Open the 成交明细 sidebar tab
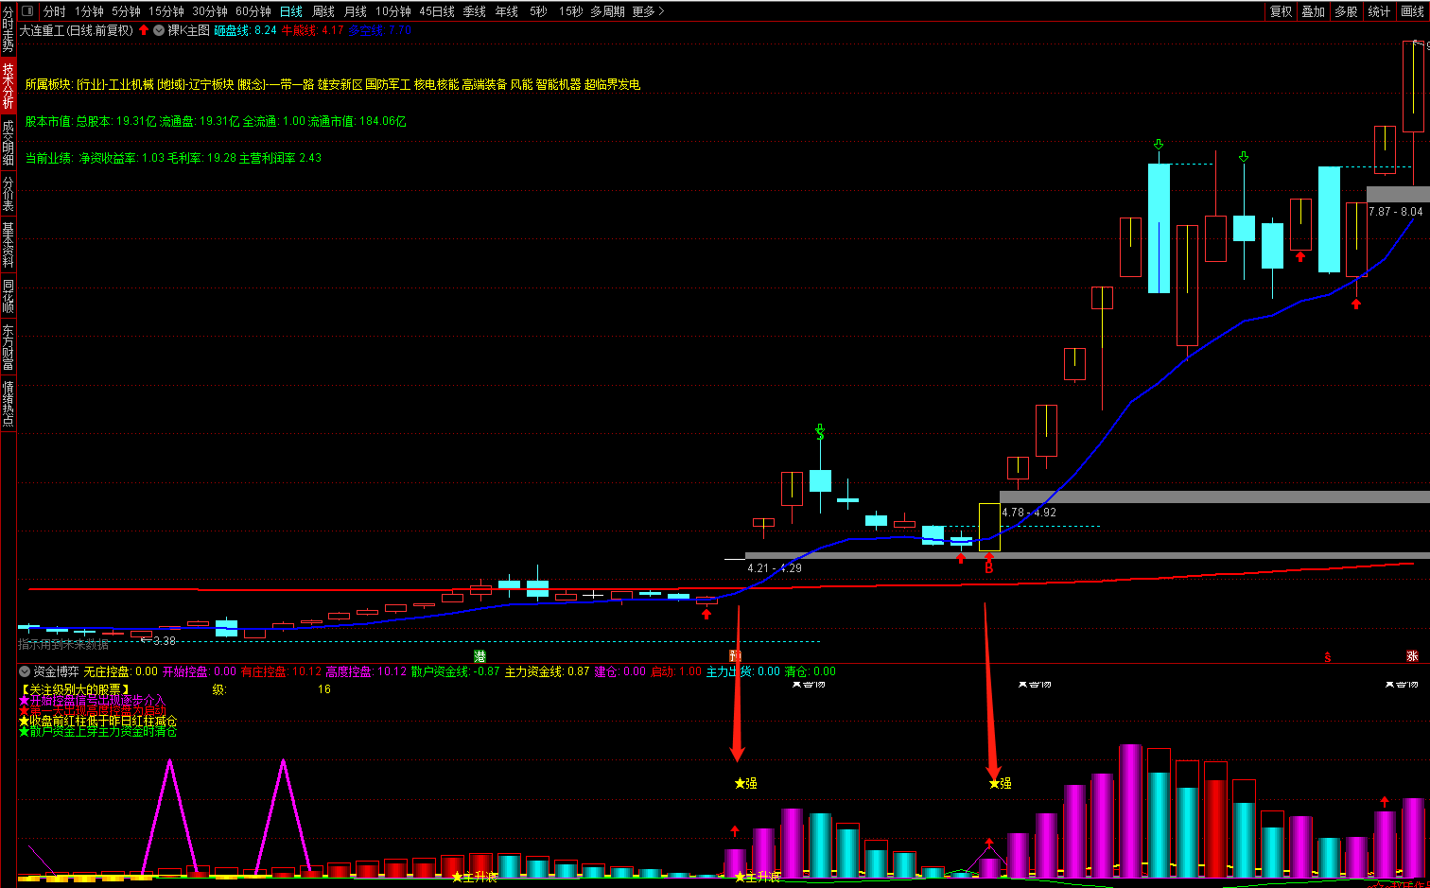Viewport: 1430px width, 888px height. click(8, 142)
